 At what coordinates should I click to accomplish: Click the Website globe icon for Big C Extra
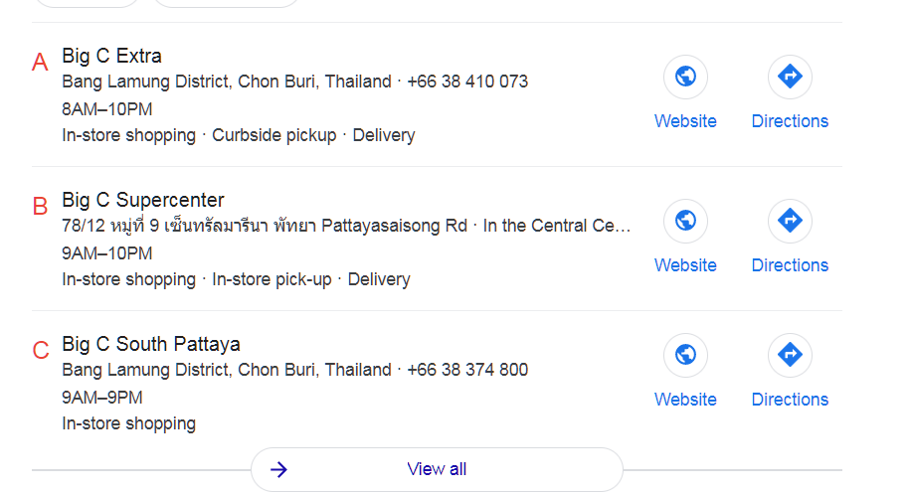tap(685, 77)
